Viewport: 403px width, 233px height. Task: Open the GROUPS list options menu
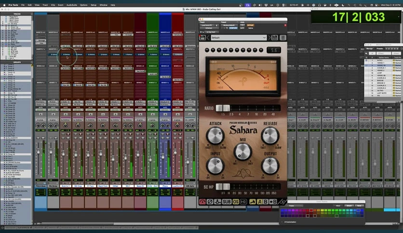point(32,62)
